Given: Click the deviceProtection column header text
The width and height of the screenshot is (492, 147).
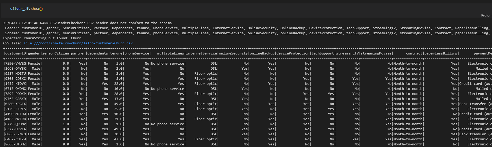Looking at the screenshot, I should pos(293,53).
